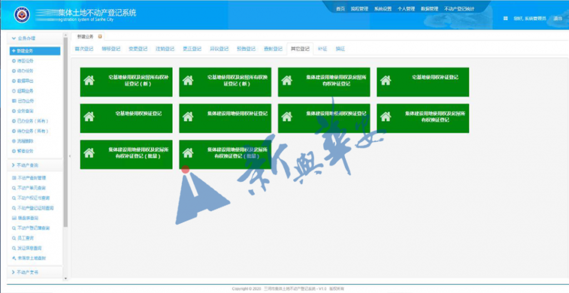Click house icon on 集体建设用地使用权补证登记 tile
Screen dimensions: 569x293
pos(188,117)
